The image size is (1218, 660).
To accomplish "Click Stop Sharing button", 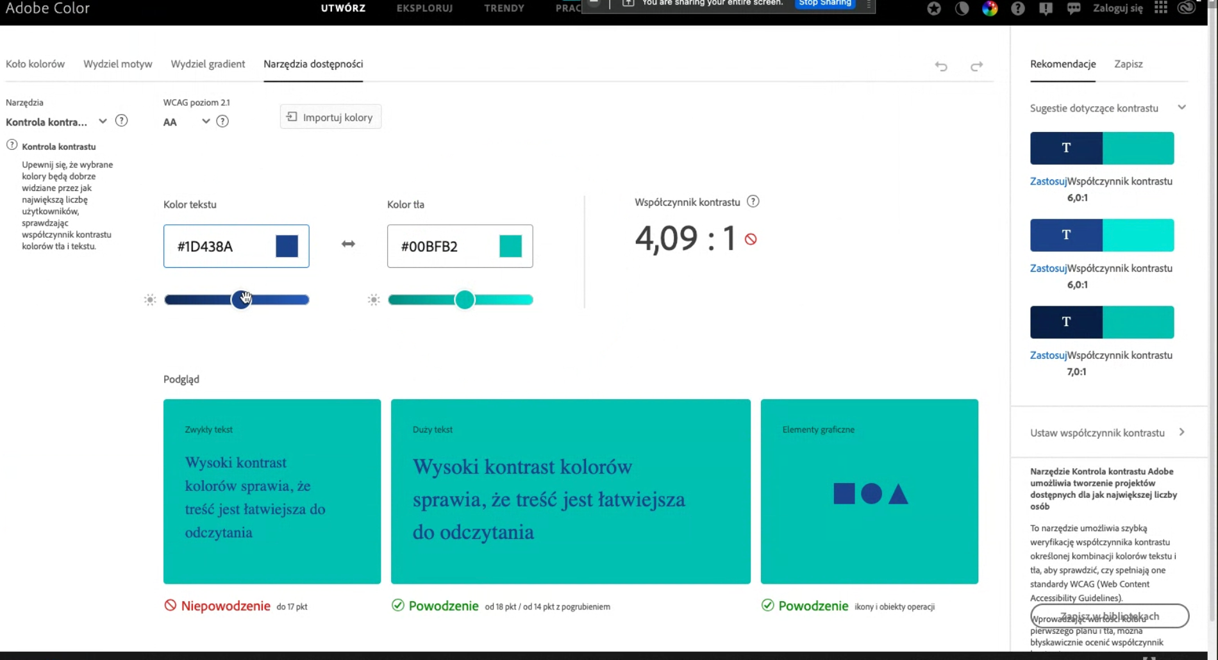I will [825, 3].
